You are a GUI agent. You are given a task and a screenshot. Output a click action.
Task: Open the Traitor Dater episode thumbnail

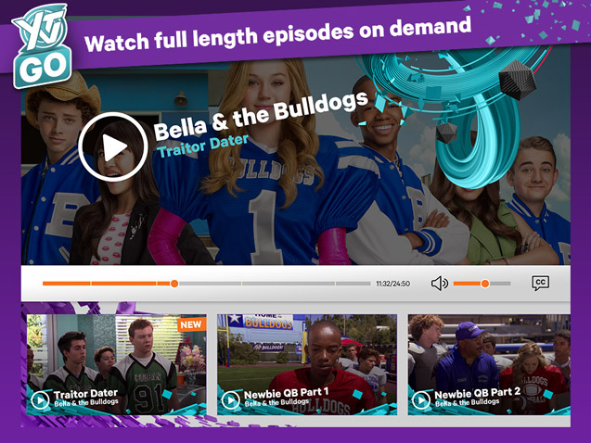tap(117, 364)
